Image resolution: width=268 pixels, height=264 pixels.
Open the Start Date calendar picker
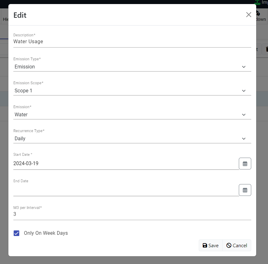tap(245, 164)
